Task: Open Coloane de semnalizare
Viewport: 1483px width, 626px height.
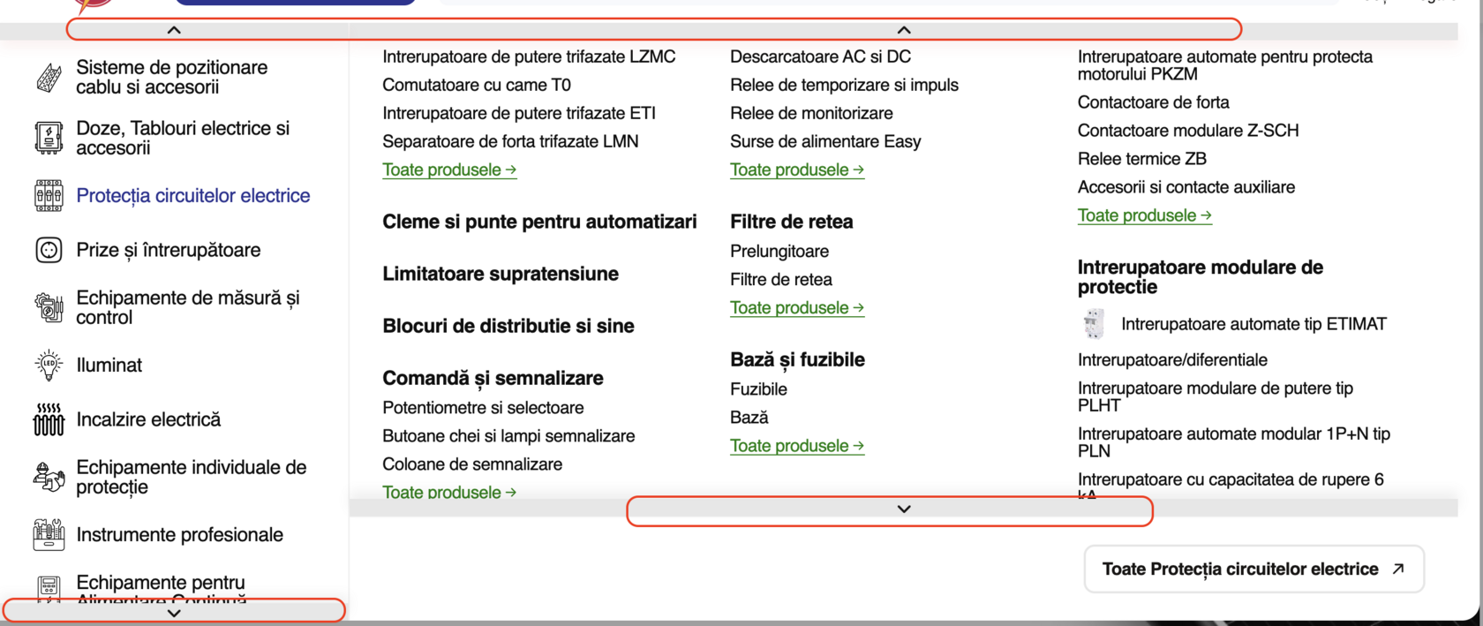Action: (x=472, y=464)
